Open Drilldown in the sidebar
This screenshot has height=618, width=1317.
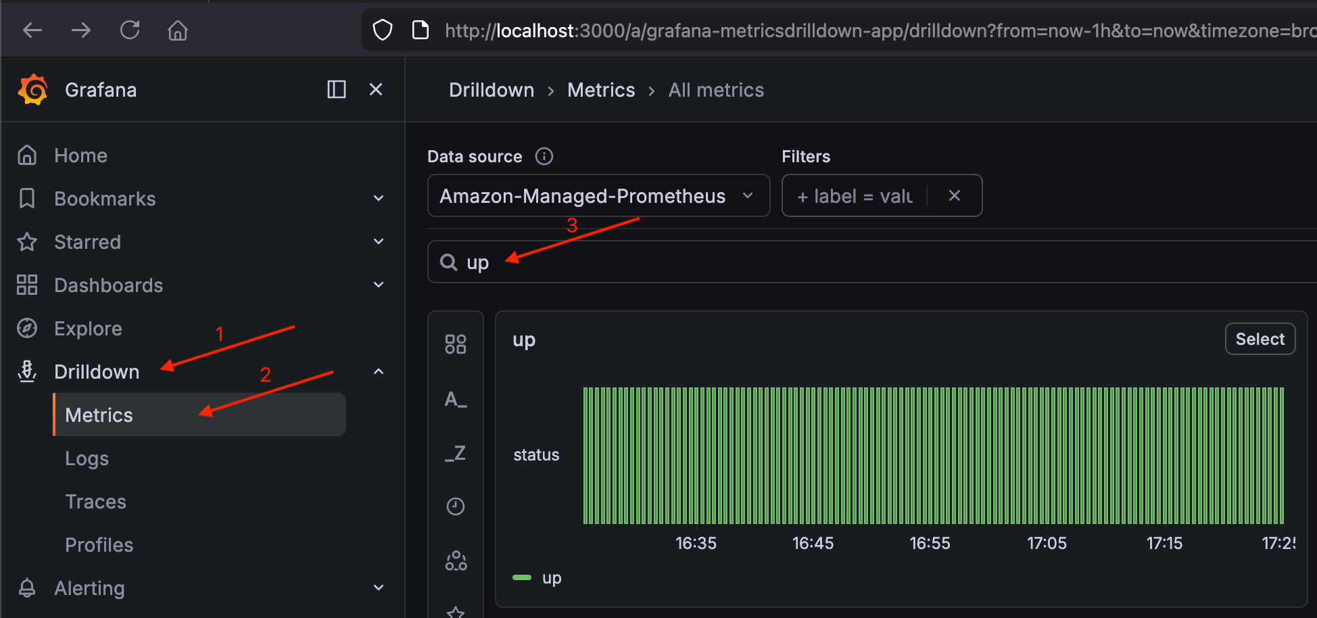click(97, 372)
